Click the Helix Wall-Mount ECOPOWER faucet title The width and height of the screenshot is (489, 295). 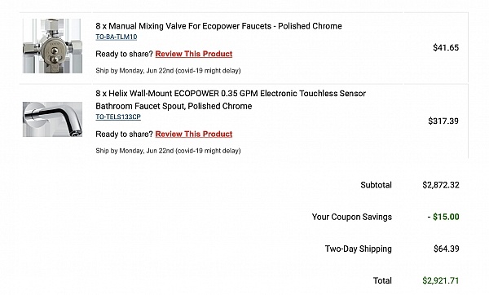[x=231, y=99]
